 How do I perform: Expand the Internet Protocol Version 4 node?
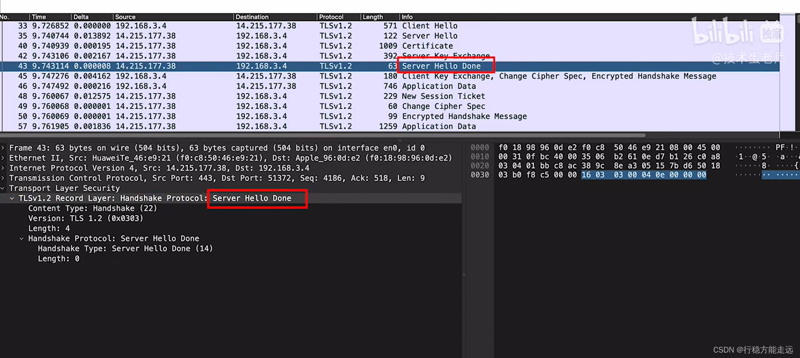click(3, 168)
